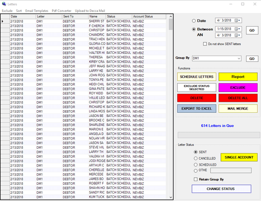Select the ANGELA D name cell
The image size is (261, 201).
tap(97, 134)
